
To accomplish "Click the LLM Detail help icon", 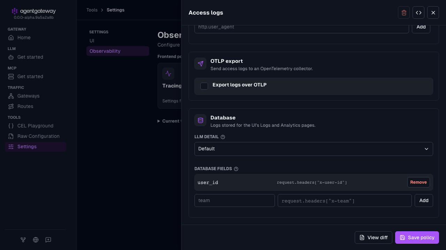I will [223, 137].
